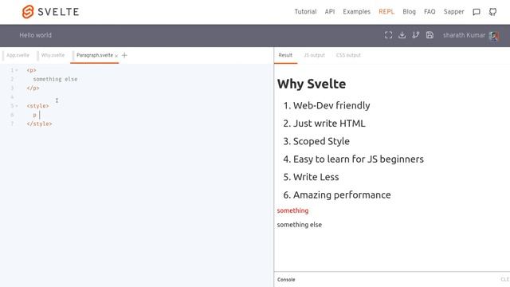Visit the FAQ link
The width and height of the screenshot is (510, 287).
[x=430, y=12]
